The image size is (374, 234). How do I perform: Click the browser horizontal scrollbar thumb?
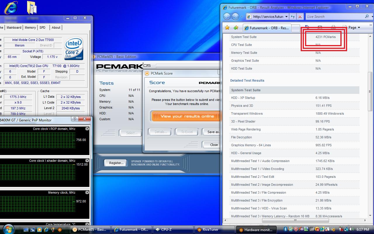[295, 220]
